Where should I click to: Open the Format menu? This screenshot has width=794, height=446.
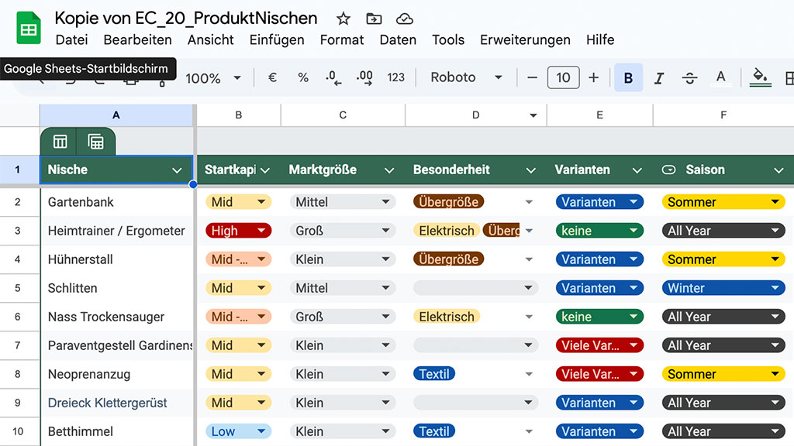(342, 40)
